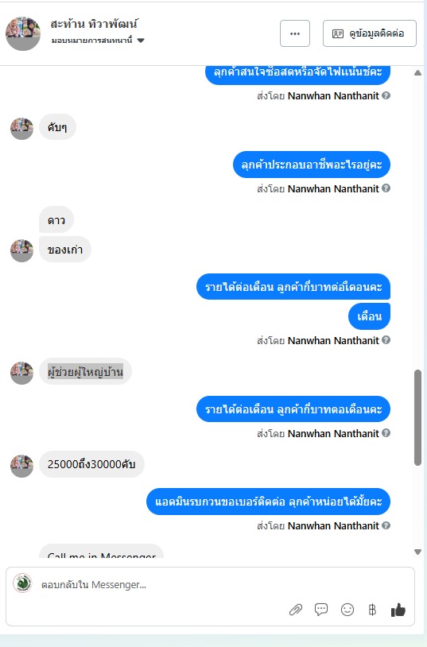
Task: Expand the conversation assignment dropdown arrow
Action: (x=141, y=41)
